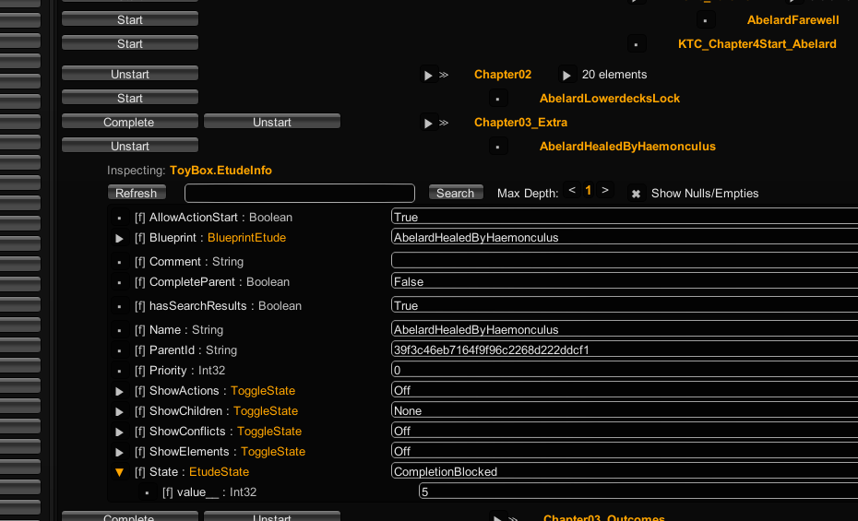Edit the CompleteParent value False
The height and width of the screenshot is (521, 858).
pos(625,281)
